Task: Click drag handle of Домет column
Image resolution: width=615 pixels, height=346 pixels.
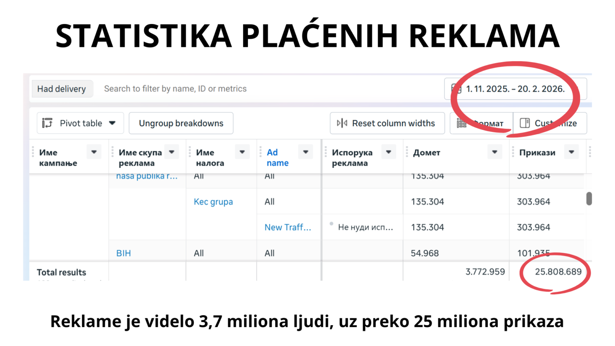Action: [407, 152]
